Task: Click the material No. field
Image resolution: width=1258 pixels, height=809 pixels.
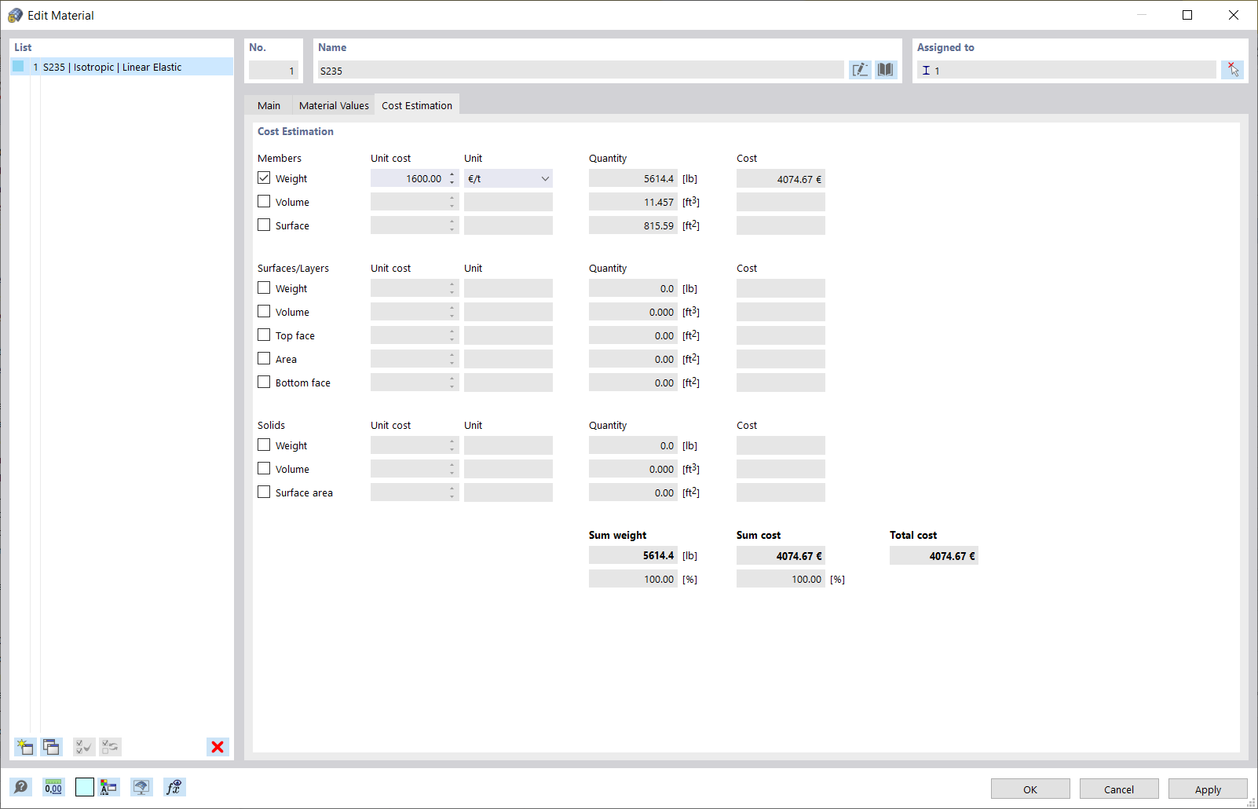Action: (x=273, y=71)
